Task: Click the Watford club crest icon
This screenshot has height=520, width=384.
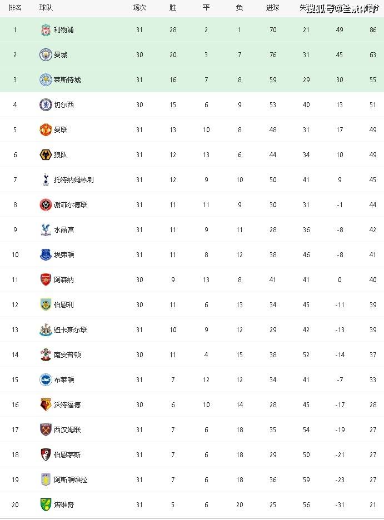Action: click(x=46, y=405)
